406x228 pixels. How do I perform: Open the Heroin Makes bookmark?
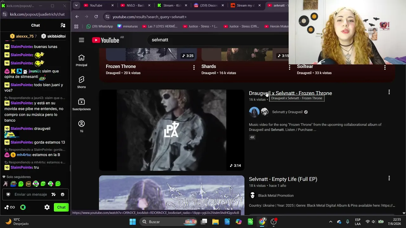coord(276,26)
